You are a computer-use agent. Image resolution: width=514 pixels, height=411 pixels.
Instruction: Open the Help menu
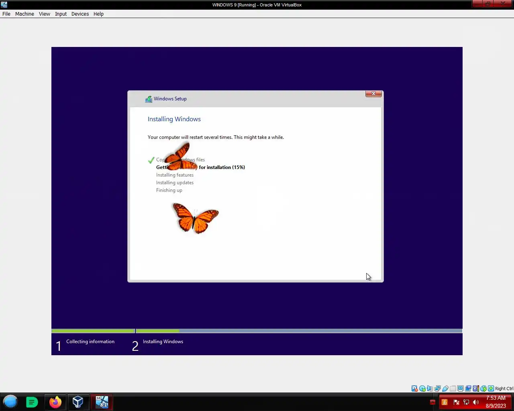98,14
